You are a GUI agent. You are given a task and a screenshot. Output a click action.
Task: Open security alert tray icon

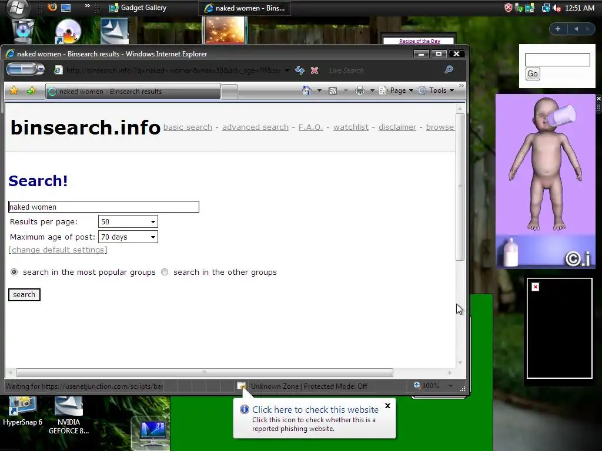tap(509, 8)
